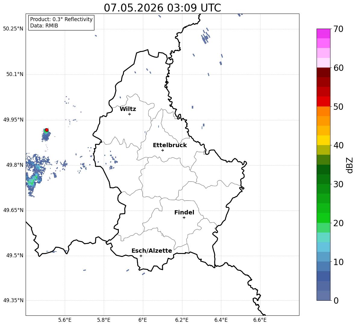The height and width of the screenshot is (326, 357).
Task: Click the Findel station cross marker
Action: coord(184,218)
